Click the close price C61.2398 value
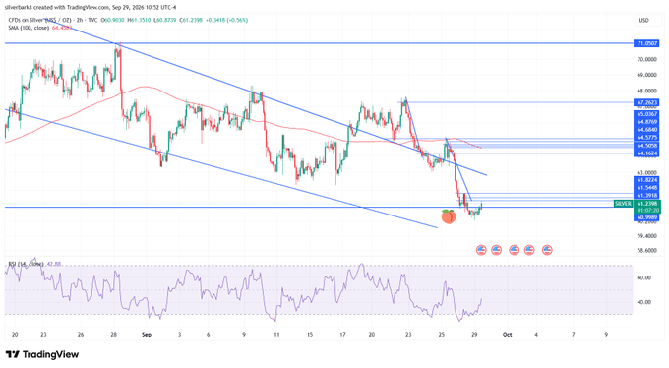 coord(191,20)
